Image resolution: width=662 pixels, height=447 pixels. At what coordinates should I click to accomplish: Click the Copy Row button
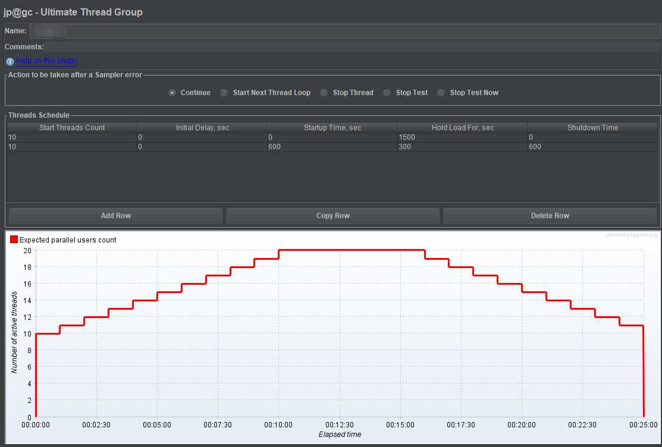coord(332,216)
